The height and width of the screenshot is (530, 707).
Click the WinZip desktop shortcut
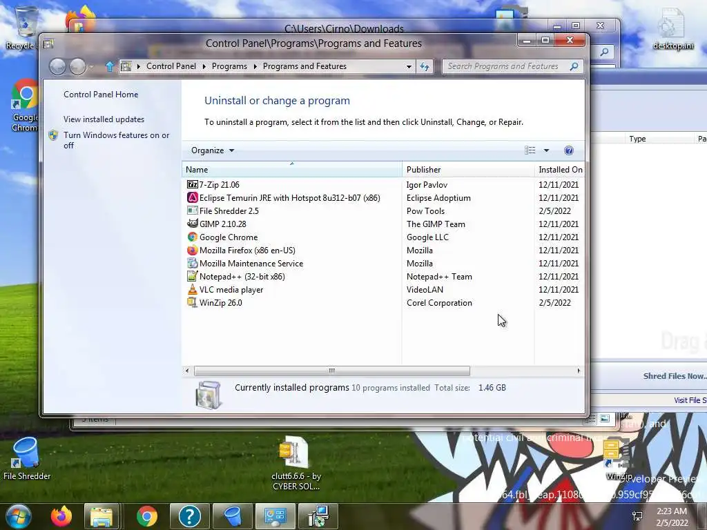[617, 459]
